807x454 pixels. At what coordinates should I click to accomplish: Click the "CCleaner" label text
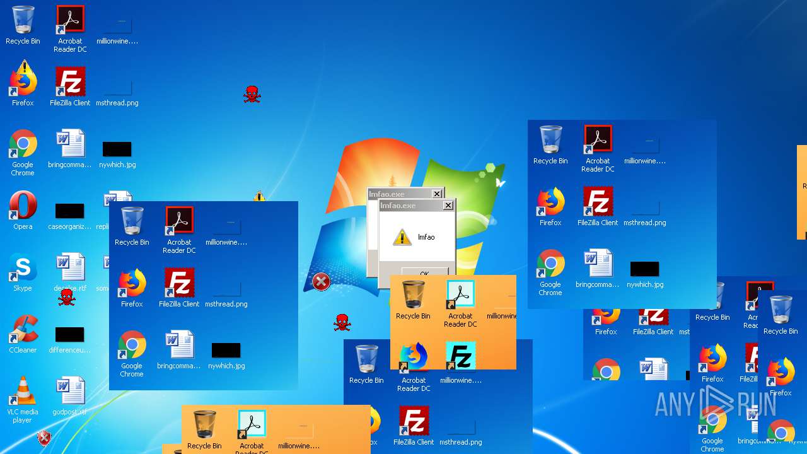click(x=23, y=350)
